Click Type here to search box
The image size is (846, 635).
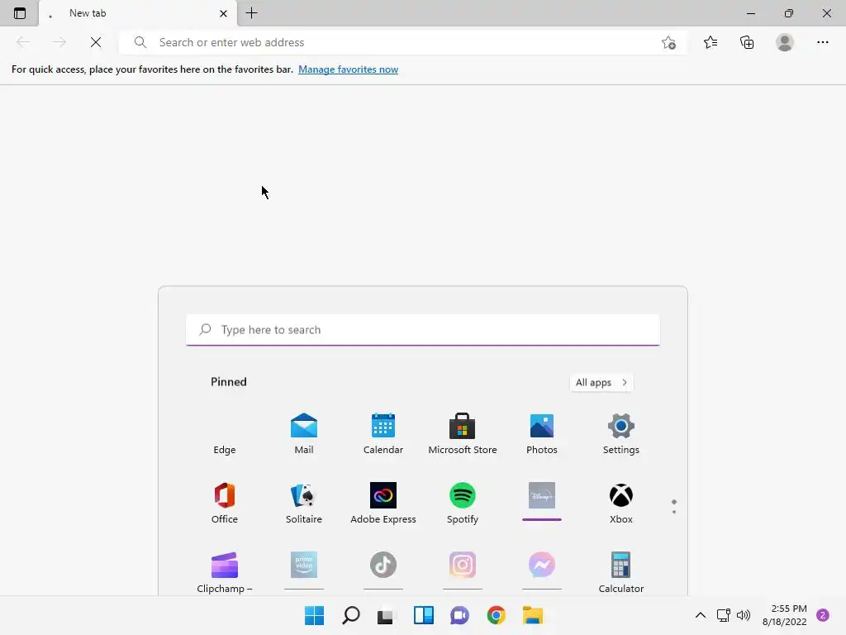422,329
